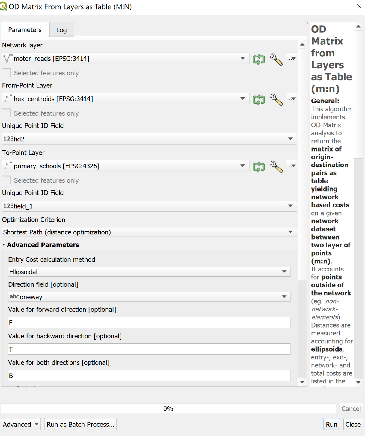Open wrench options for primary_schools layer
This screenshot has height=436, width=365.
276,166
